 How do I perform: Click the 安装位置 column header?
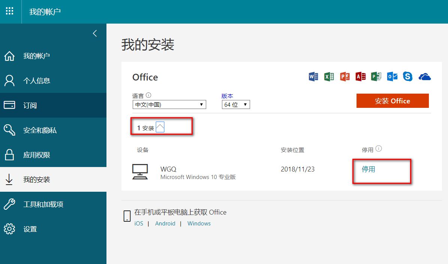(x=292, y=150)
